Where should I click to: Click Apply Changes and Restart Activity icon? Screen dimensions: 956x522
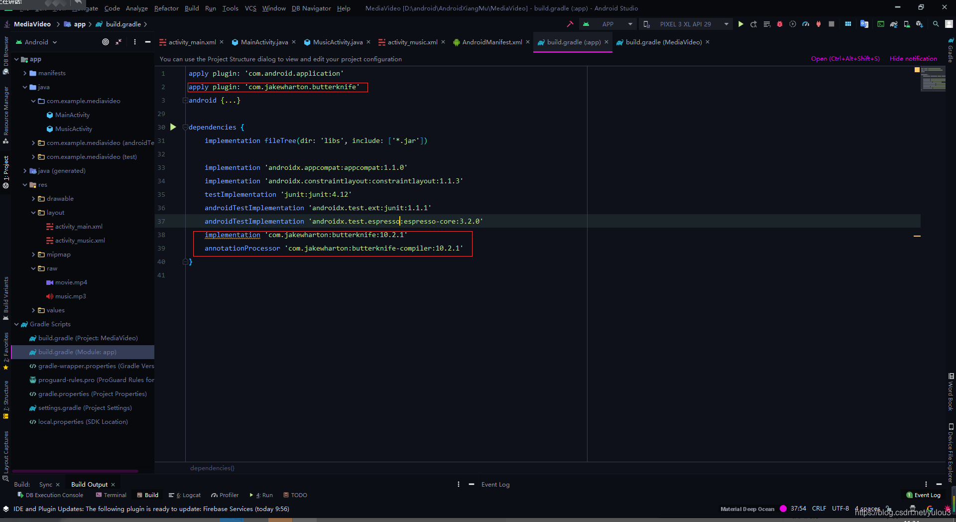pos(754,24)
